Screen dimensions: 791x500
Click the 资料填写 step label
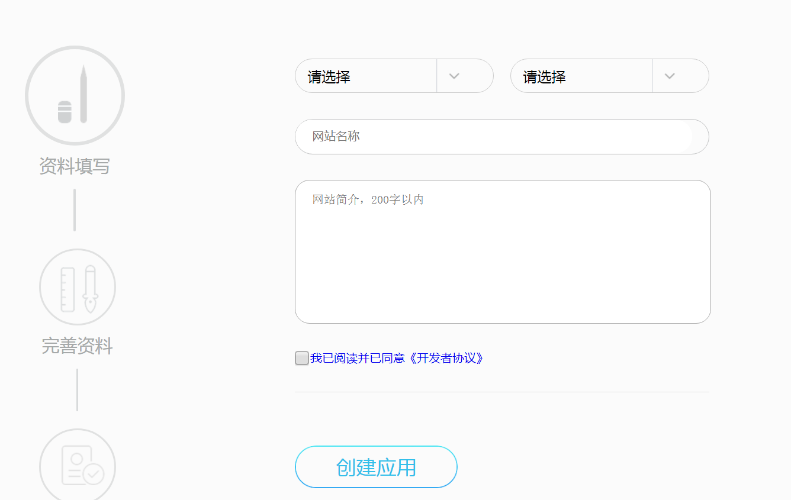tap(74, 166)
